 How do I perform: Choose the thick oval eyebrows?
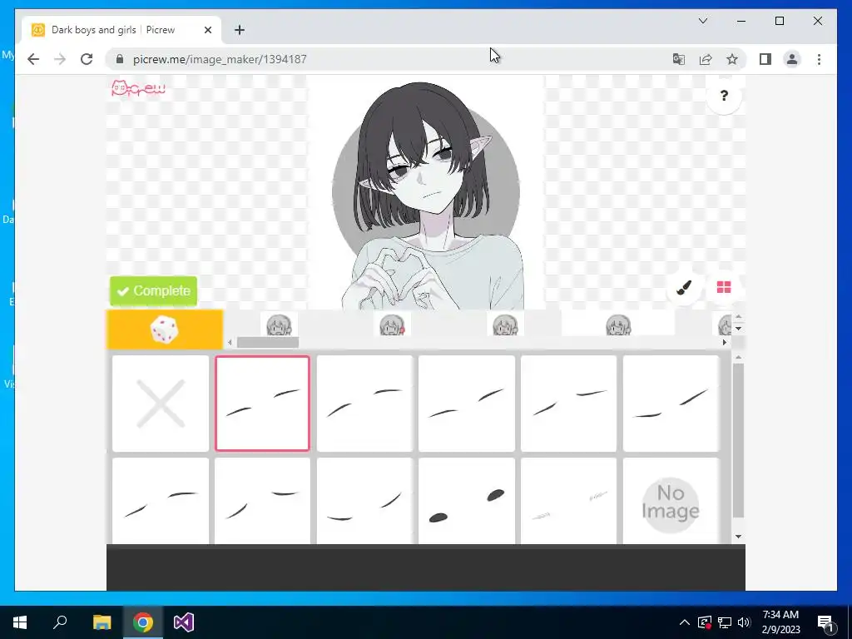[x=467, y=501]
